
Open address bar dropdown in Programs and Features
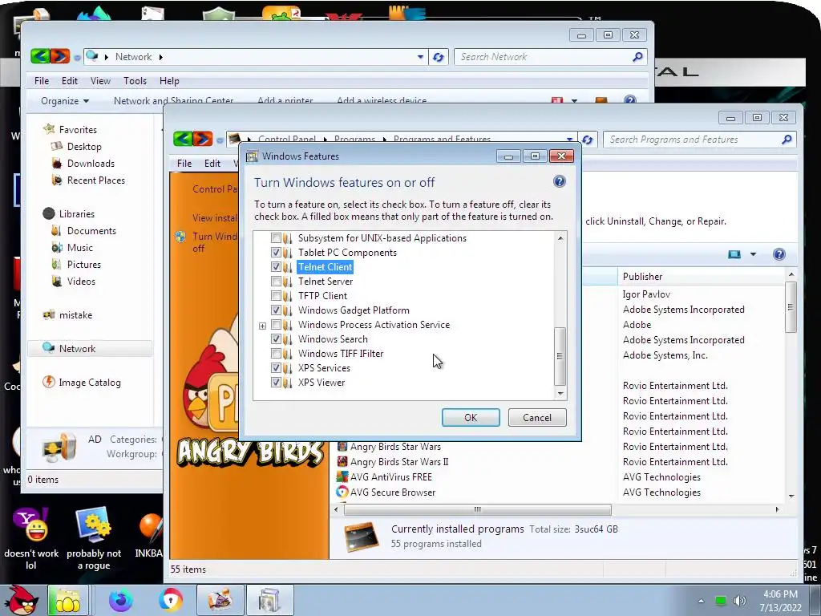point(570,140)
